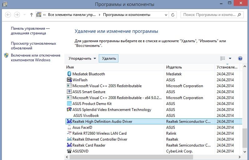This screenshot has height=160, width=249.
Task: Click the ASUS Product Demo Kit icon
Action: (x=69, y=104)
